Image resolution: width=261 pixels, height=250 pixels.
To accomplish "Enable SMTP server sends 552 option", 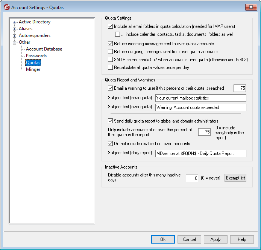I will point(110,60).
